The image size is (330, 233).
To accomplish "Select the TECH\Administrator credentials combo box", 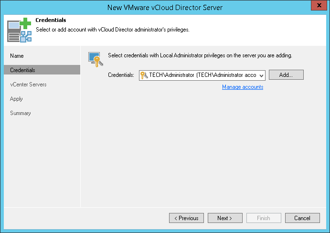I will 202,75.
